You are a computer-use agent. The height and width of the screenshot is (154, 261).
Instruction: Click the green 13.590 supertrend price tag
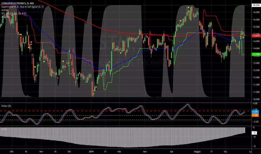click(256, 54)
